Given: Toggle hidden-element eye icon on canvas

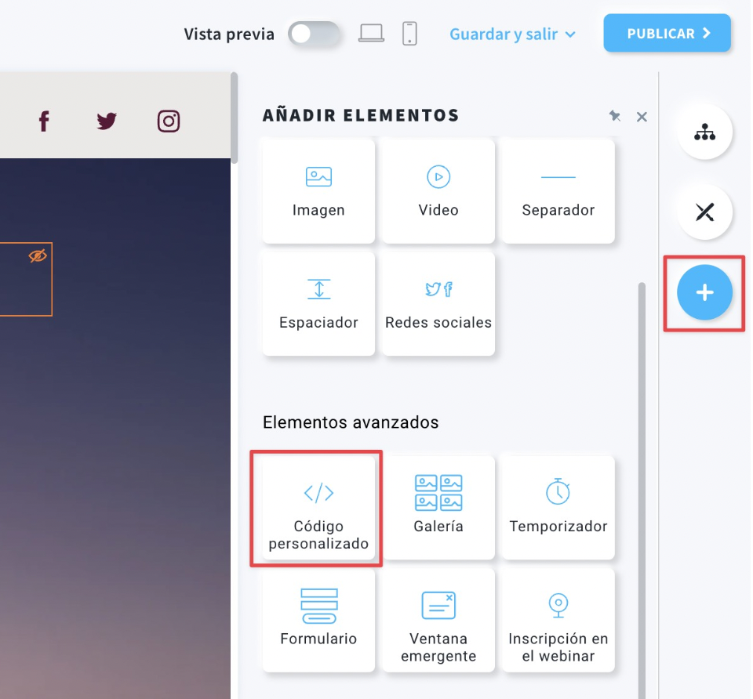Looking at the screenshot, I should click(x=38, y=255).
